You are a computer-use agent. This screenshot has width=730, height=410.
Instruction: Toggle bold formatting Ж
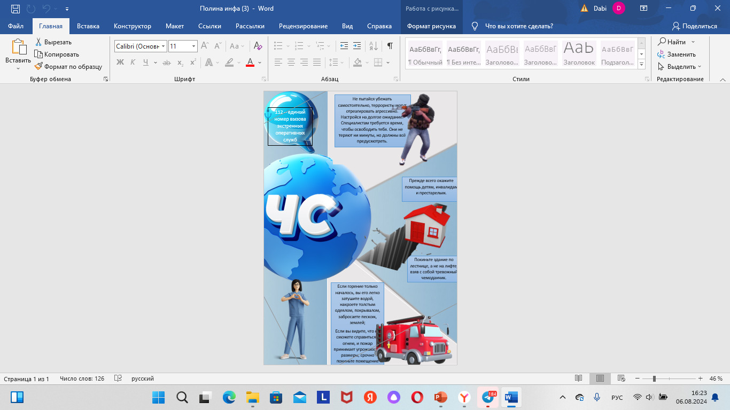[120, 62]
